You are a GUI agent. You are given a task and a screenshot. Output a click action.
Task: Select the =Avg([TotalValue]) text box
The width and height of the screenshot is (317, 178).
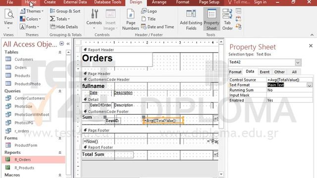163,121
